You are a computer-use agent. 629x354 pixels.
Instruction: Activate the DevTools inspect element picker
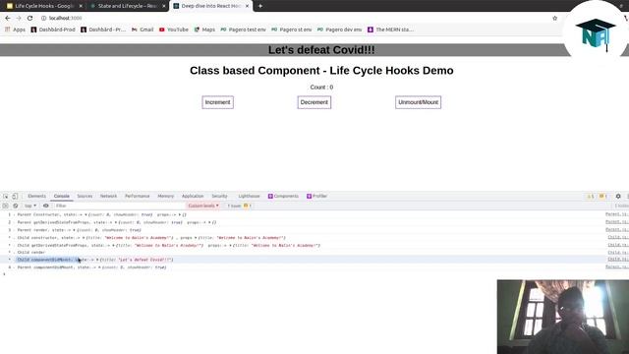[x=6, y=197]
